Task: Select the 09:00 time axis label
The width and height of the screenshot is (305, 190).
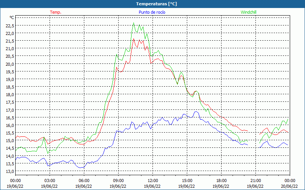Action: [x=118, y=180]
